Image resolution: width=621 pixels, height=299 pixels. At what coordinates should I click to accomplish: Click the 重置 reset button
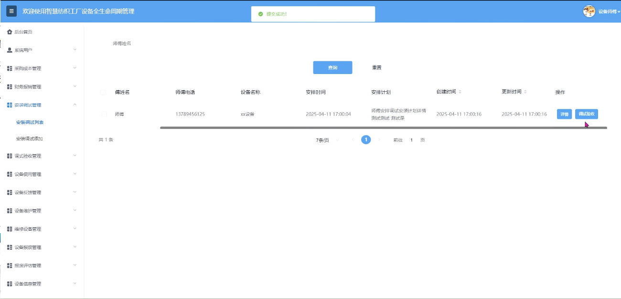tap(377, 68)
